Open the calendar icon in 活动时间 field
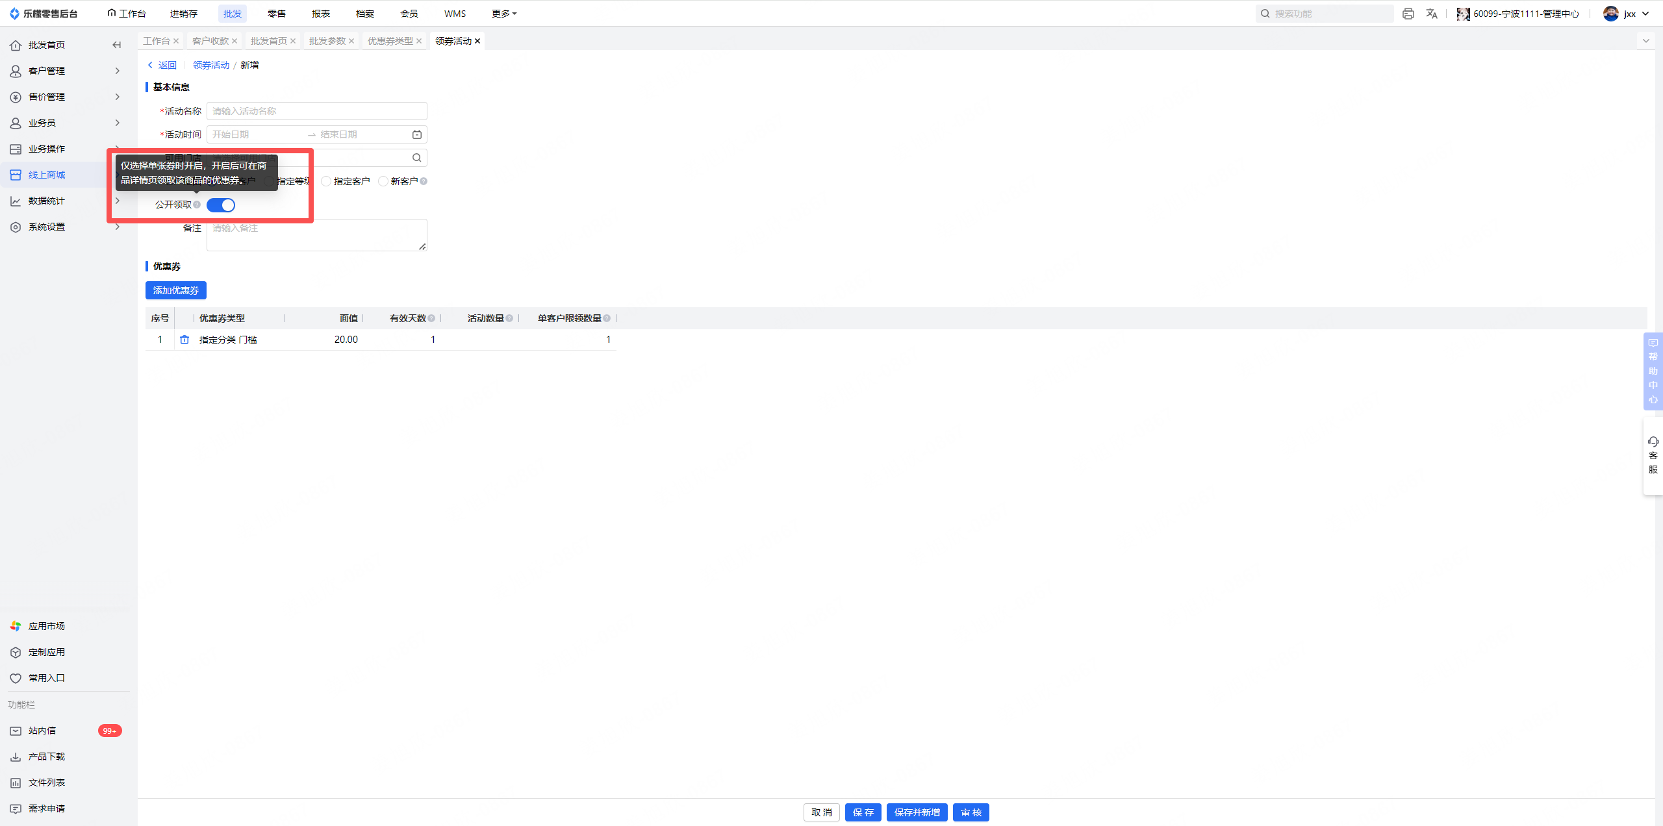 (x=417, y=134)
